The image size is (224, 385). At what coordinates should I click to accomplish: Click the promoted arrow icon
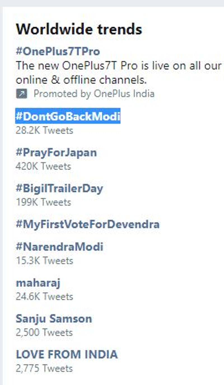(x=22, y=94)
